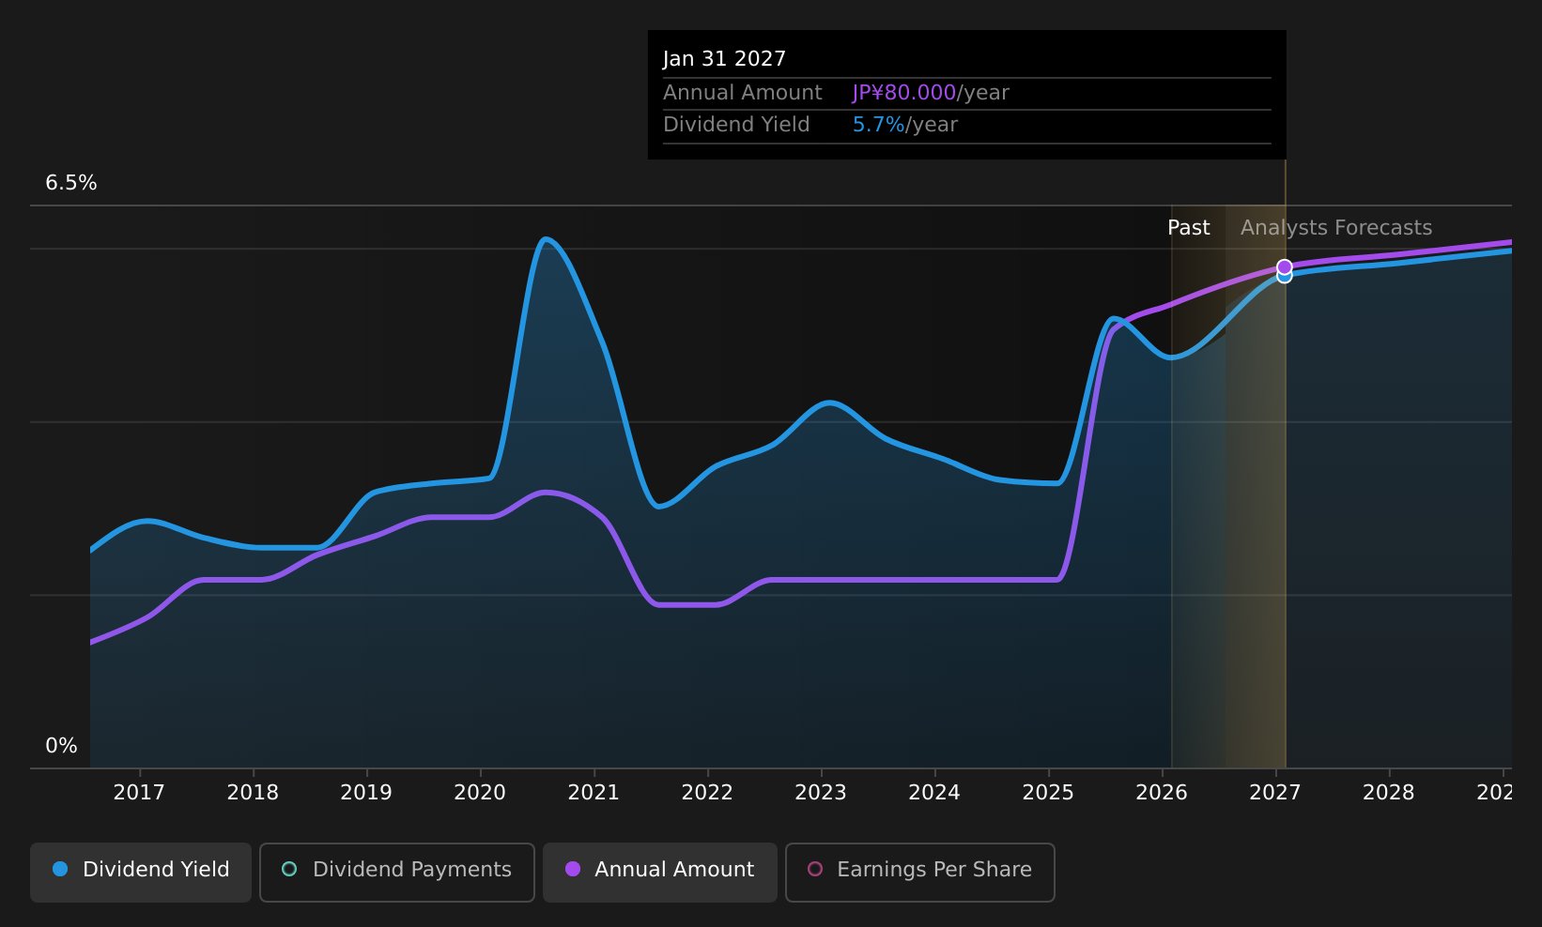Click the JP¥80.000 annual amount in tooltip
Screen dimensions: 1542x927
click(x=903, y=93)
